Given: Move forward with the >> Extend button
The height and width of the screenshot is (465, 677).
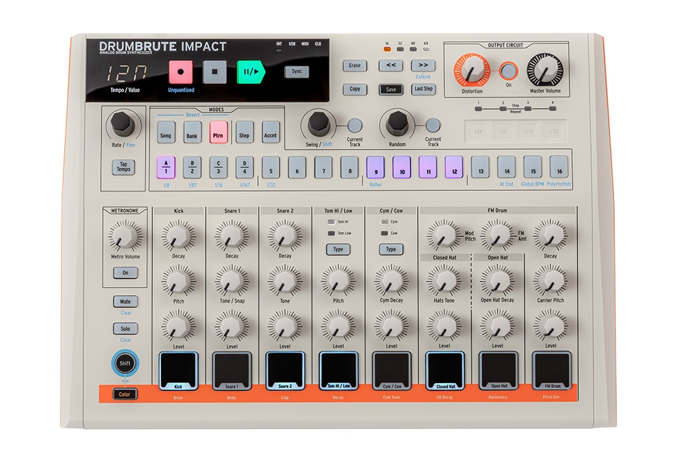Looking at the screenshot, I should 423,65.
